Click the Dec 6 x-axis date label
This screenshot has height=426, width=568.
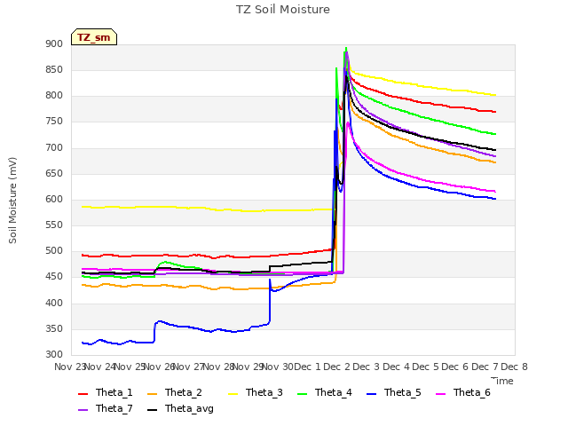tap(455, 367)
